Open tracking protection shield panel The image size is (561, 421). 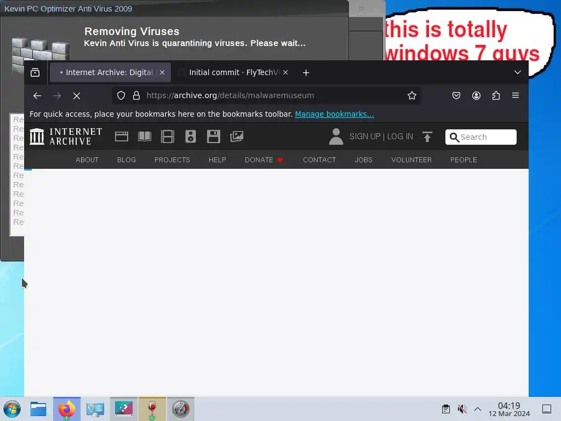[x=121, y=95]
